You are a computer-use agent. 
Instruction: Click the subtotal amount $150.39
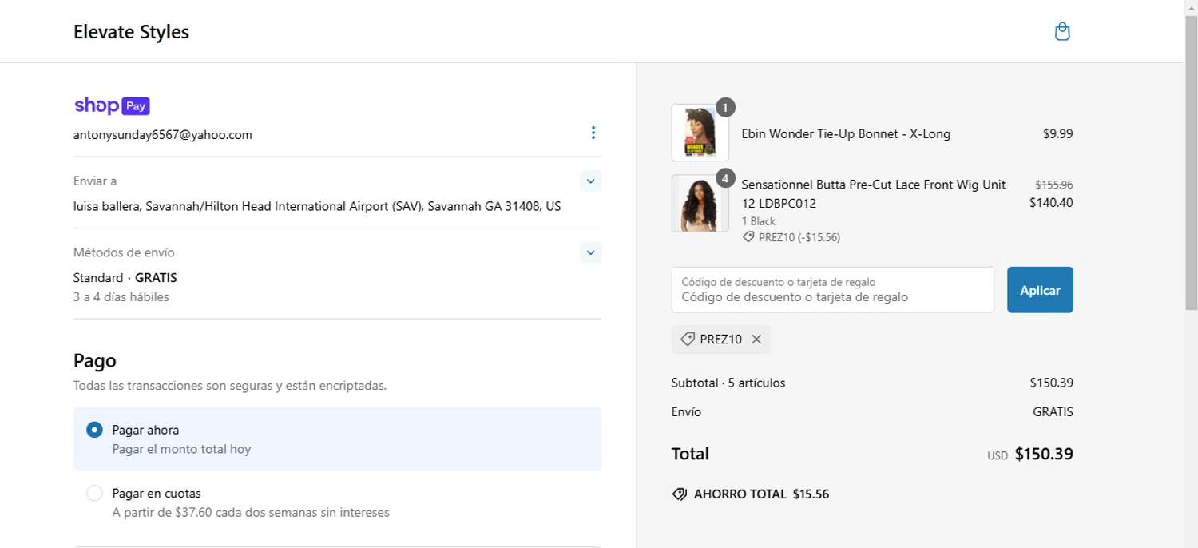[x=1052, y=383]
